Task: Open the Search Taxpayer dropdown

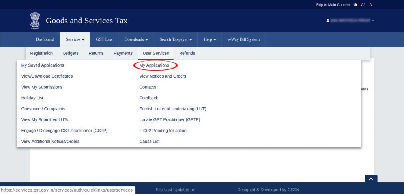Action: 176,39
